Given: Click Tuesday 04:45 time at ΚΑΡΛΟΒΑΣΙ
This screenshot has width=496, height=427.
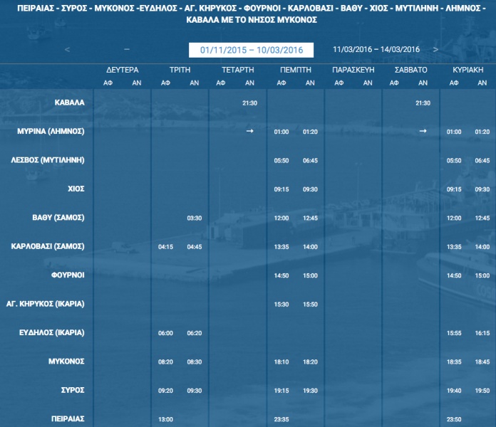Looking at the screenshot, I should coord(195,247).
